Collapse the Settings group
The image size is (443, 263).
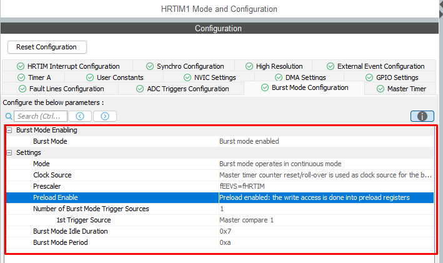tap(9, 152)
